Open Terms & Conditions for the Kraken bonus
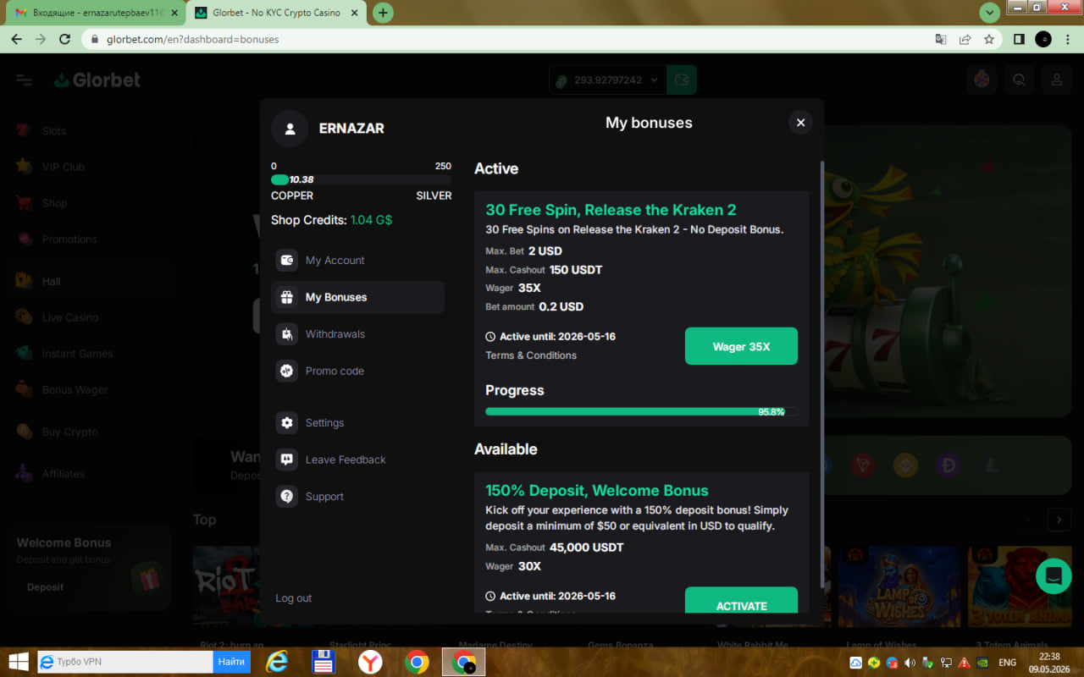Viewport: 1084px width, 677px height. click(531, 355)
